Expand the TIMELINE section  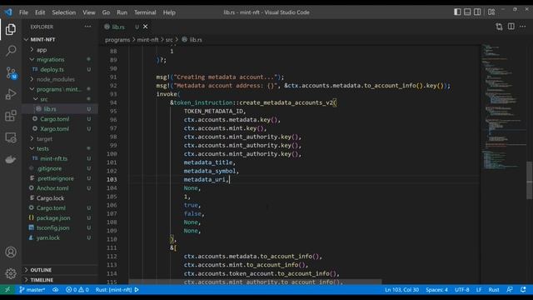(42, 280)
